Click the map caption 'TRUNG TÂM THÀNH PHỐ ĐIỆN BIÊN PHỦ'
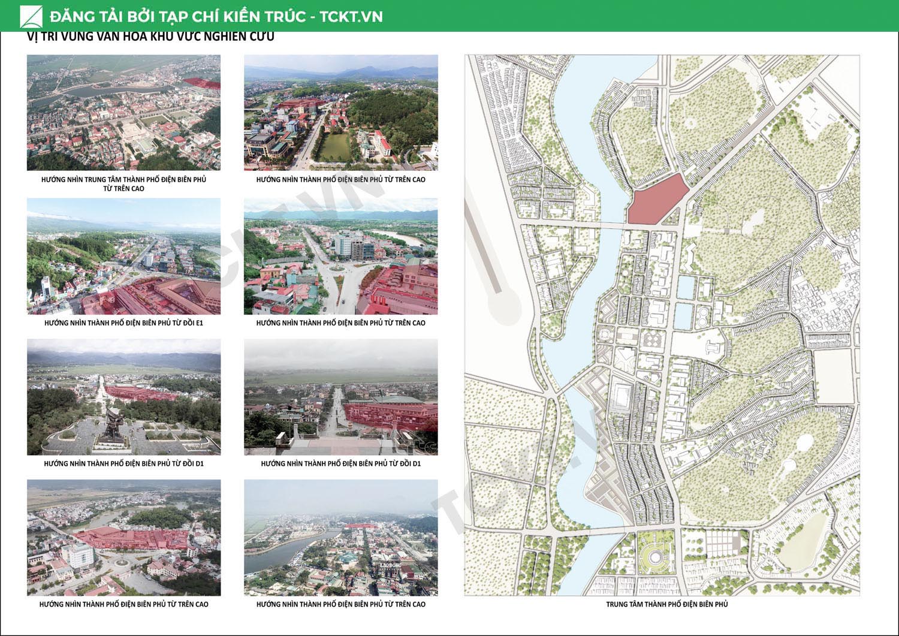This screenshot has height=636, width=899. coord(666,604)
